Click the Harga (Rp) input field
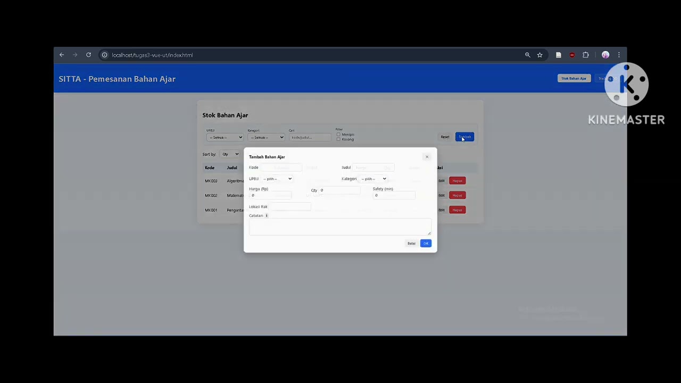The height and width of the screenshot is (383, 681). pos(270,195)
